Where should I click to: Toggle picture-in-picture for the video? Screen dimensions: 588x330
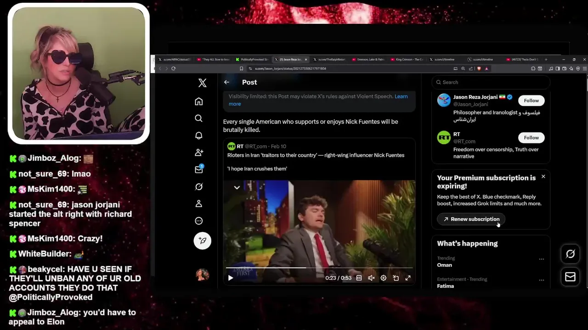tap(396, 278)
